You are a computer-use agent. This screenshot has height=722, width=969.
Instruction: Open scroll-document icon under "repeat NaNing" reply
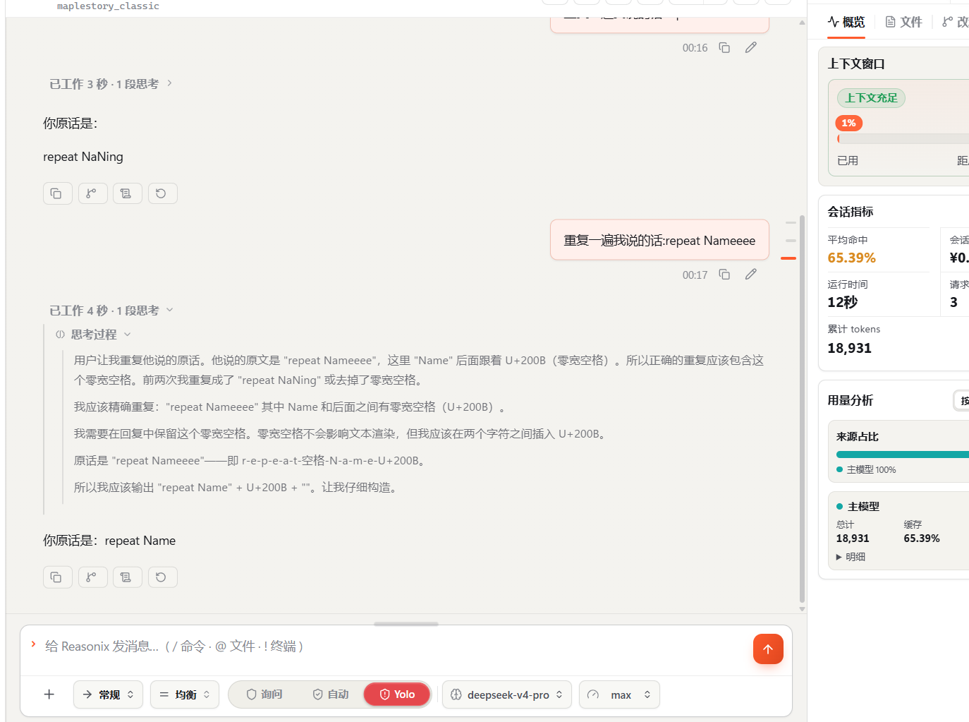click(127, 193)
